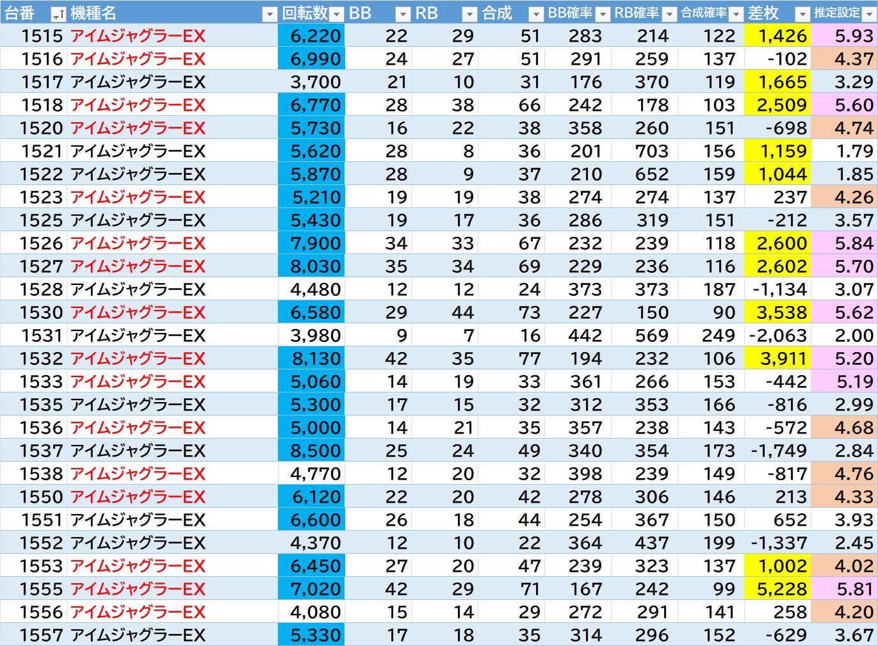Image resolution: width=878 pixels, height=646 pixels.
Task: Open the RB確率 column filter dropdown
Action: coord(669,13)
